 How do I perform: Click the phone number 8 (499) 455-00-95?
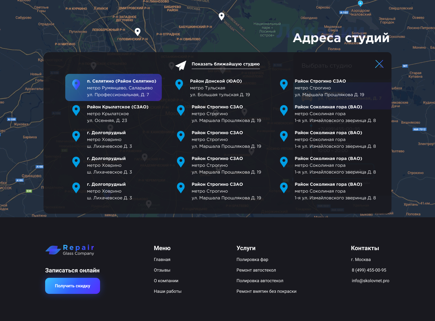click(x=369, y=270)
